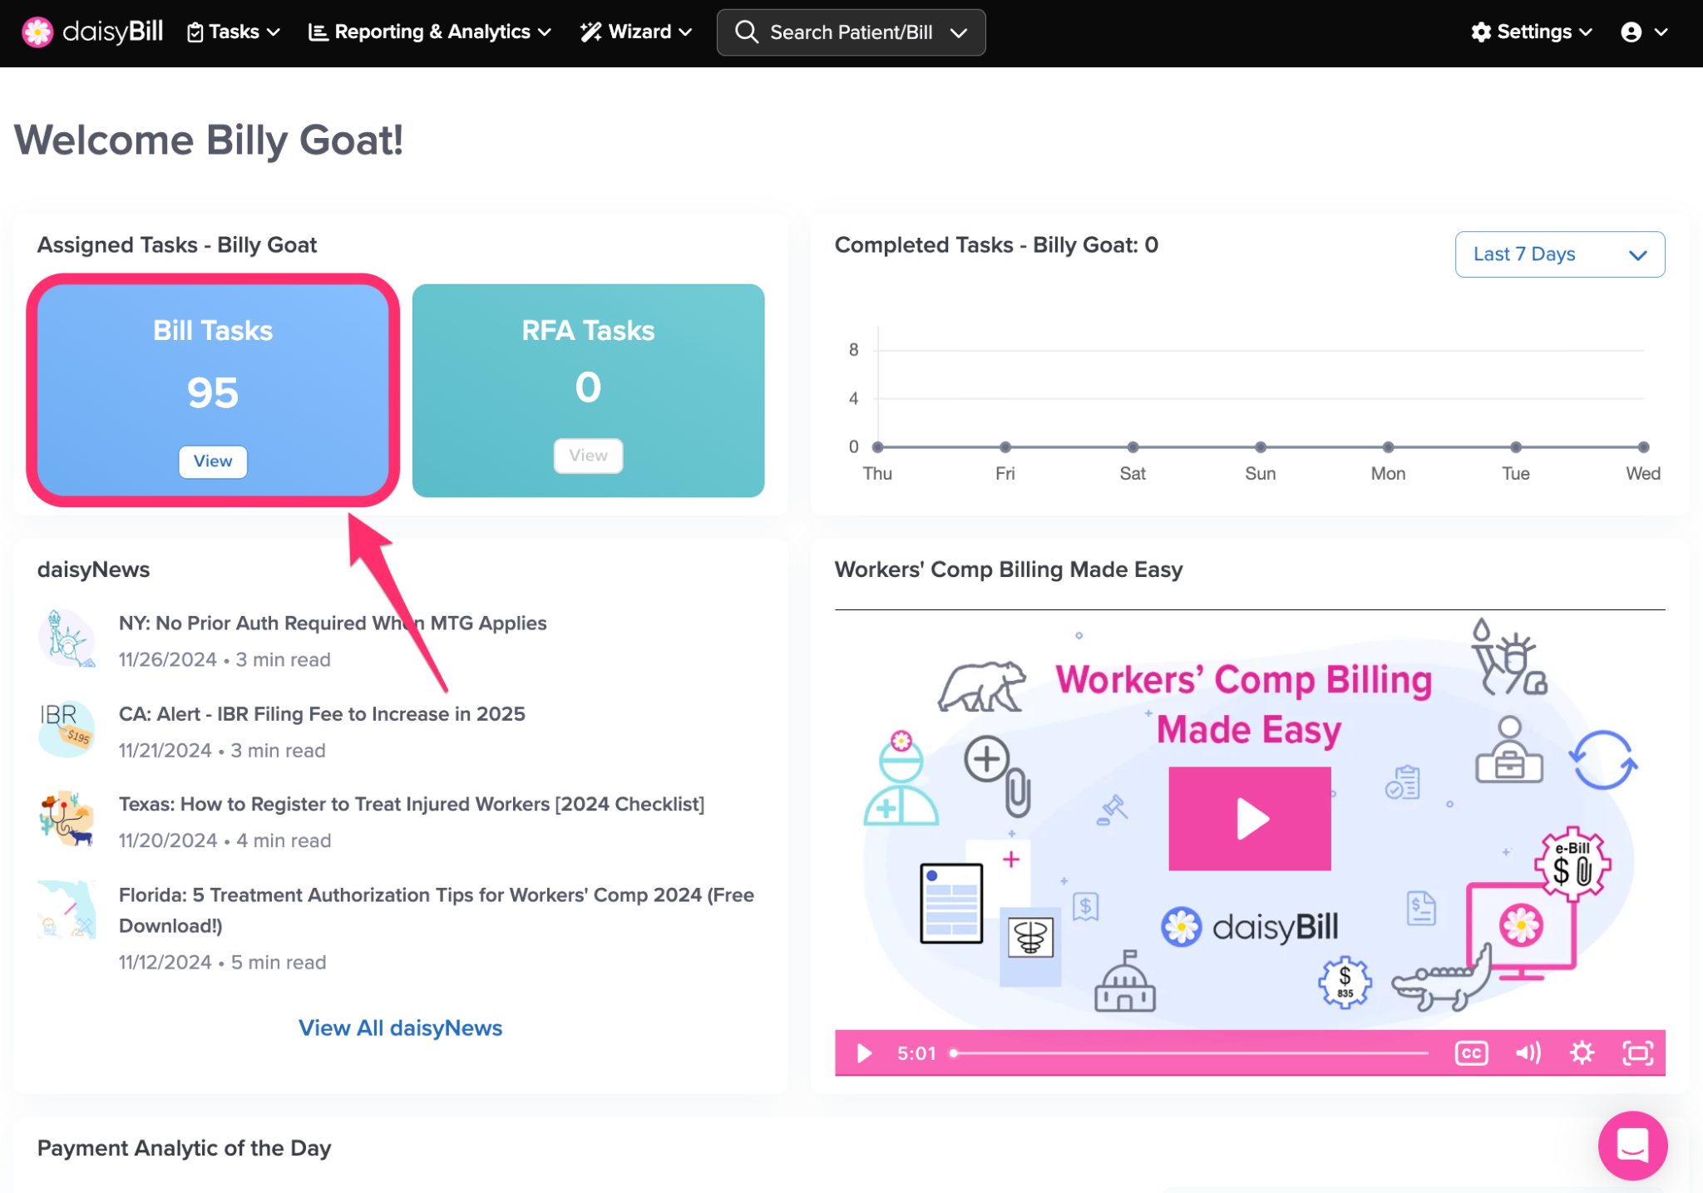The image size is (1703, 1193).
Task: Toggle closed captions on the video
Action: (1471, 1053)
